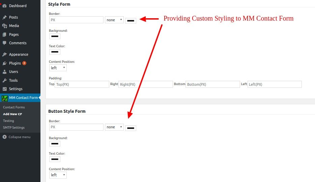The height and width of the screenshot is (182, 315).
Task: Pick Button Style Form Background color swatch
Action: pos(55,144)
